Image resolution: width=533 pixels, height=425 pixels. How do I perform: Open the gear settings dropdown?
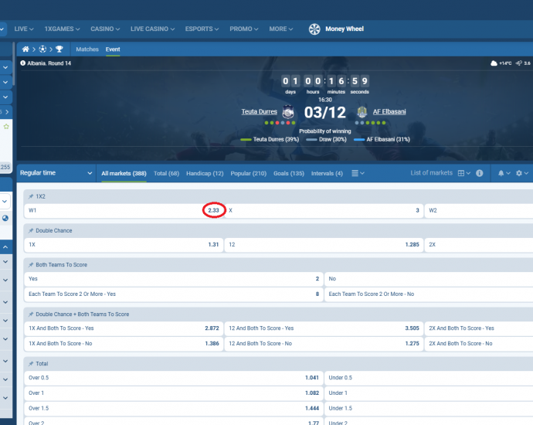(x=521, y=173)
